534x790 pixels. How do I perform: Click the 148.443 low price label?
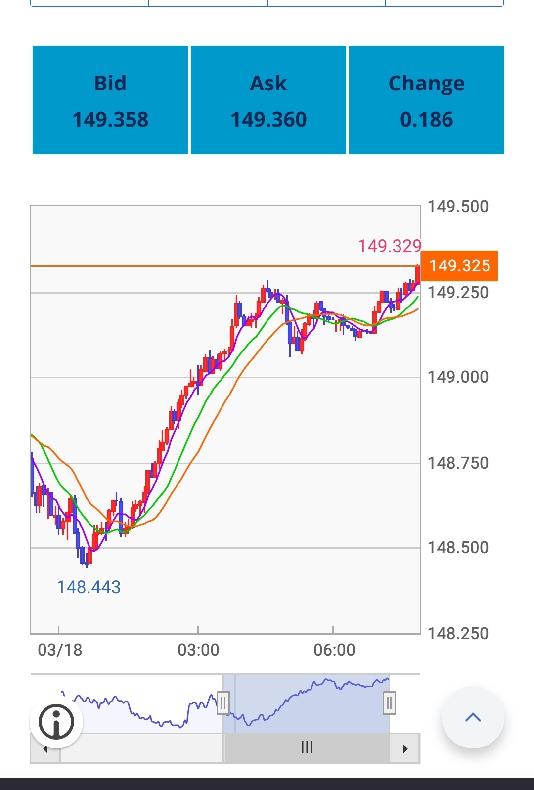pyautogui.click(x=89, y=587)
